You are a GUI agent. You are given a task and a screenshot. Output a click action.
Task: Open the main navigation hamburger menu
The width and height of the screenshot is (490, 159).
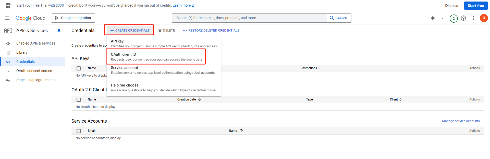pos(7,18)
